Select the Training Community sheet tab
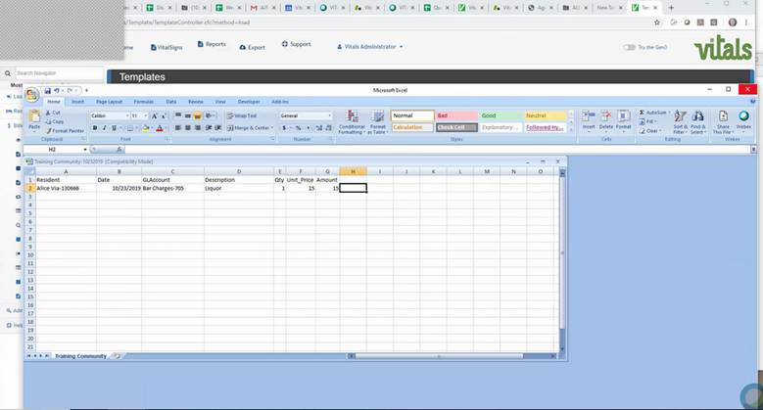This screenshot has width=763, height=410. pos(80,356)
